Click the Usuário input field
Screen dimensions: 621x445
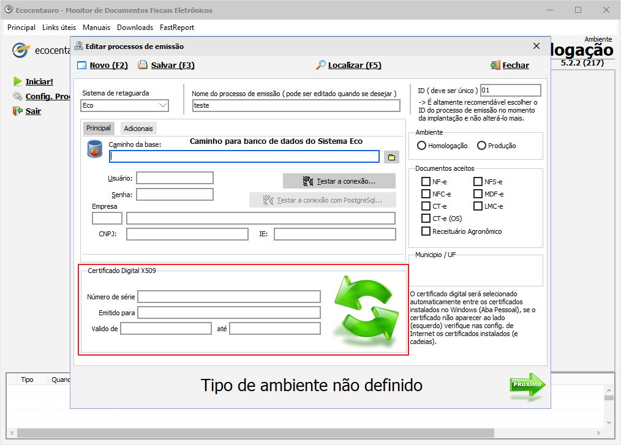[175, 178]
